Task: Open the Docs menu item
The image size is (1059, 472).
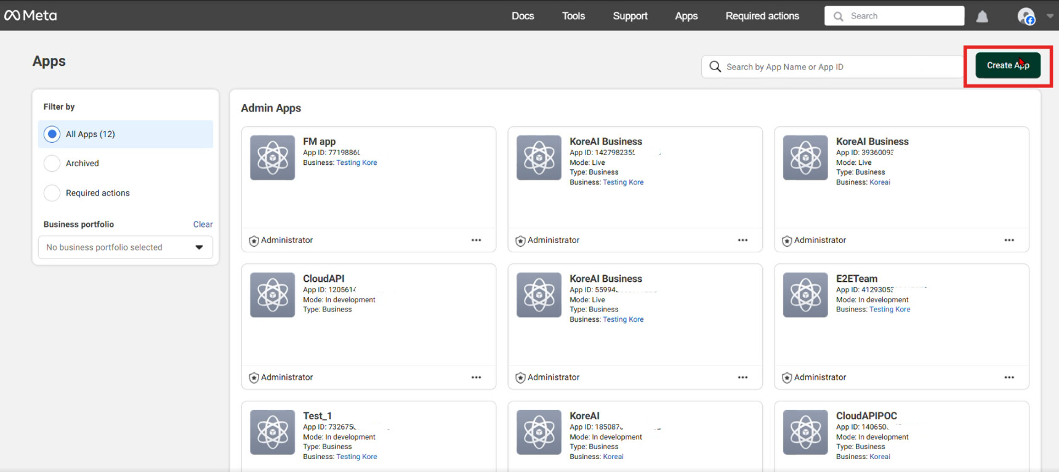Action: tap(523, 16)
